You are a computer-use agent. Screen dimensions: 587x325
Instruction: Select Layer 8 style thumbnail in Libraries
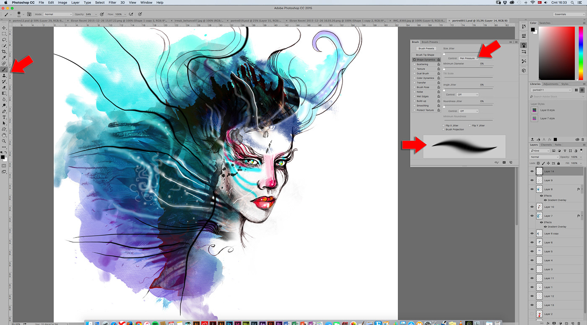(x=534, y=110)
